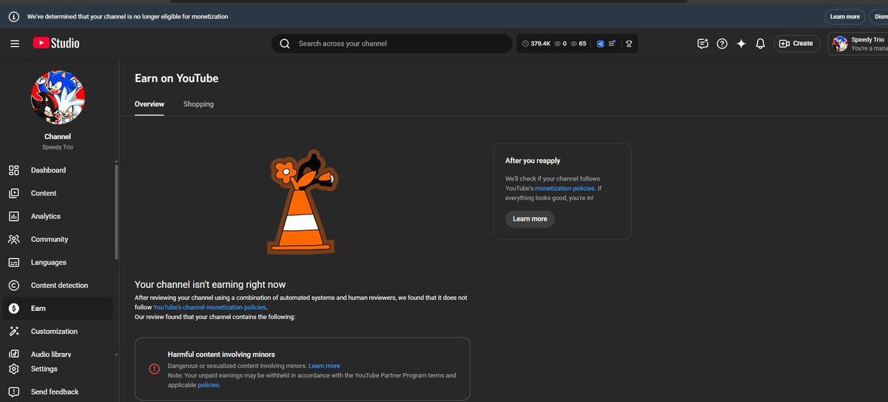
Task: Click the 'After you reapply' heading
Action: pyautogui.click(x=533, y=161)
